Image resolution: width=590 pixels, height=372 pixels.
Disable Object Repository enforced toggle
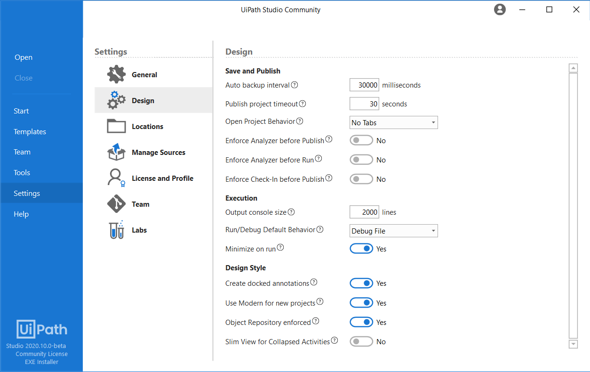pos(361,322)
